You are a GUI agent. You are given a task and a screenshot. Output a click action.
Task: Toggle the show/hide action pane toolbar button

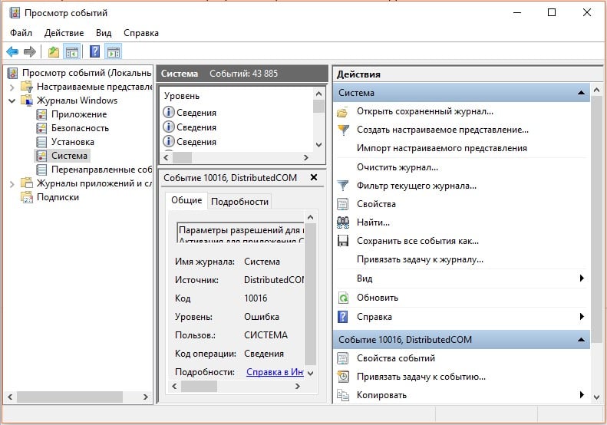(114, 51)
